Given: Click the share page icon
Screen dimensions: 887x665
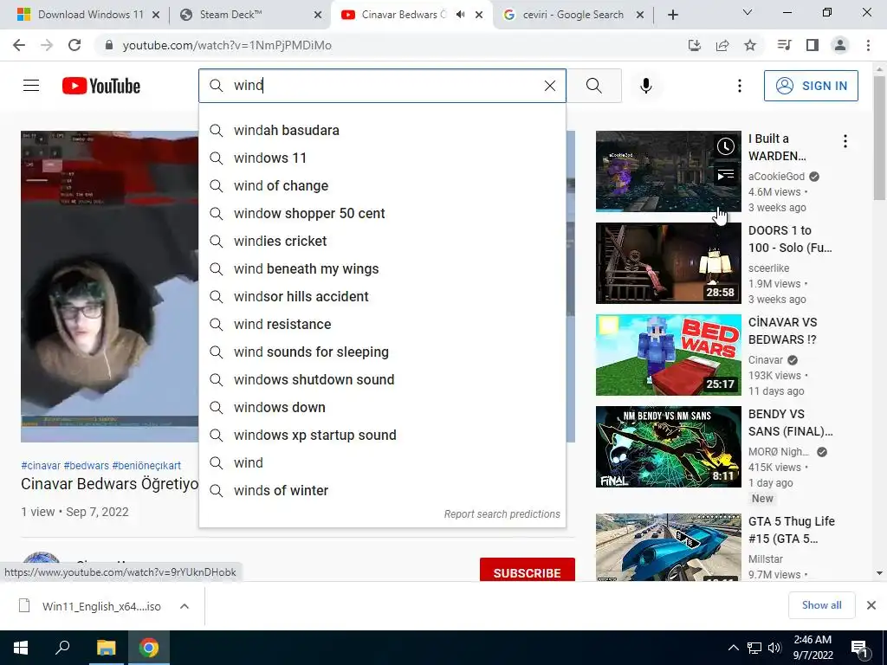Looking at the screenshot, I should pos(722,45).
